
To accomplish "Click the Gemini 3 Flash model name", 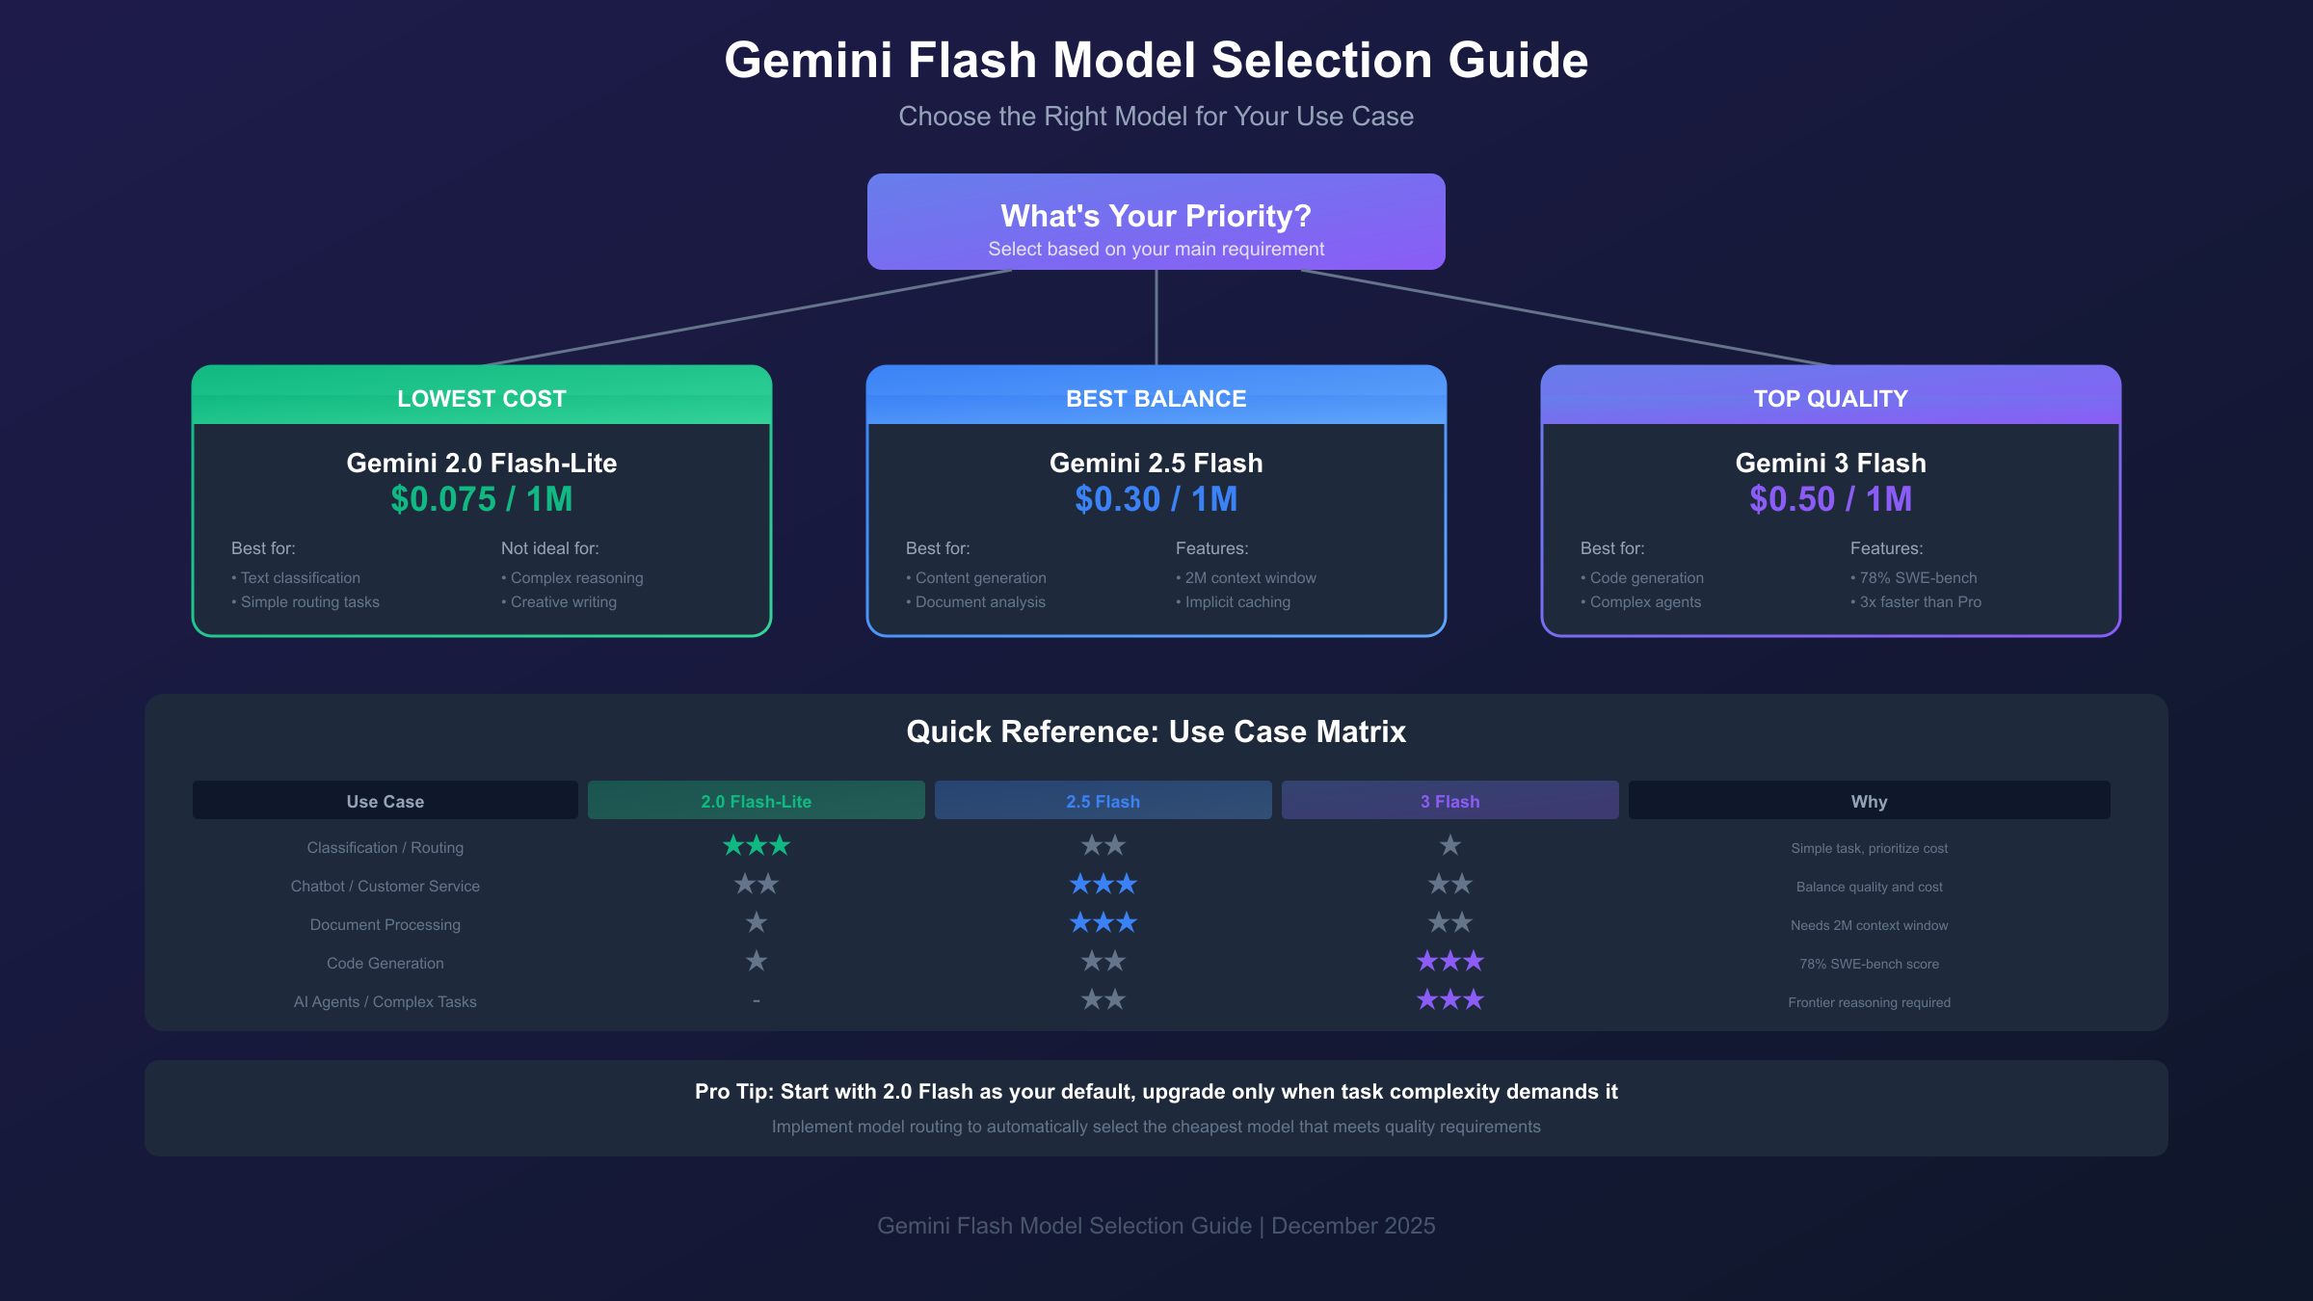I will (x=1831, y=464).
